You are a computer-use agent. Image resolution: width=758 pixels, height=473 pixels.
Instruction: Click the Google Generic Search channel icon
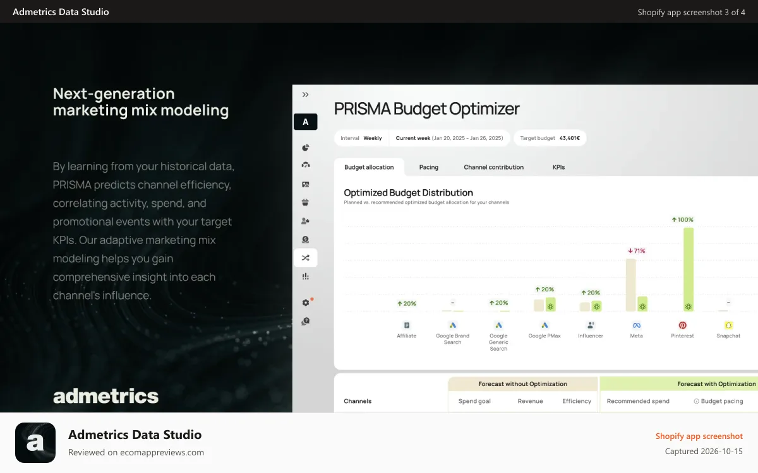pos(498,325)
